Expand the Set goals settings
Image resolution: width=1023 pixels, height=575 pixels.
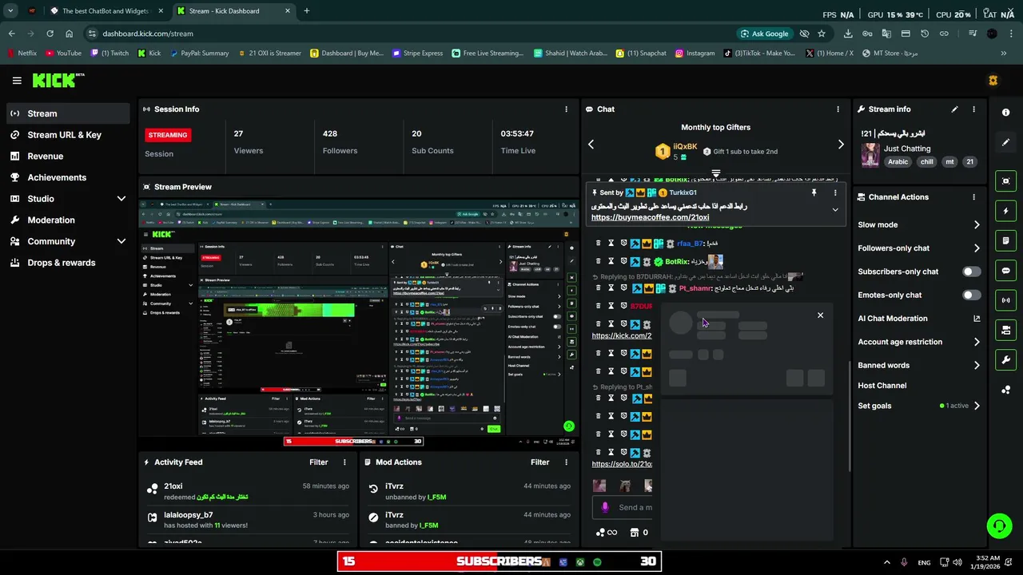click(x=976, y=406)
